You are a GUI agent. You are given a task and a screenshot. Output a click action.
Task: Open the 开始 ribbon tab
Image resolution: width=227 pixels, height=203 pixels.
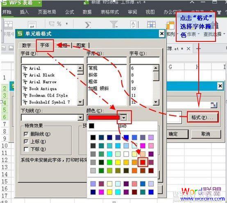click(7, 12)
